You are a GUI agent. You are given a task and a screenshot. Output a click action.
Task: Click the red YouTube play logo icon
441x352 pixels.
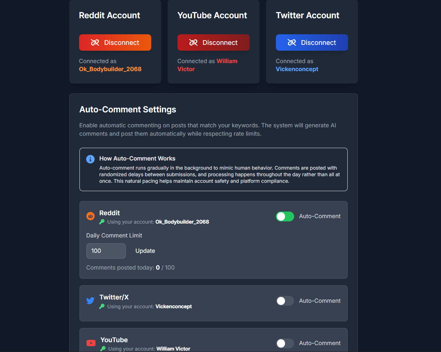[x=91, y=343]
